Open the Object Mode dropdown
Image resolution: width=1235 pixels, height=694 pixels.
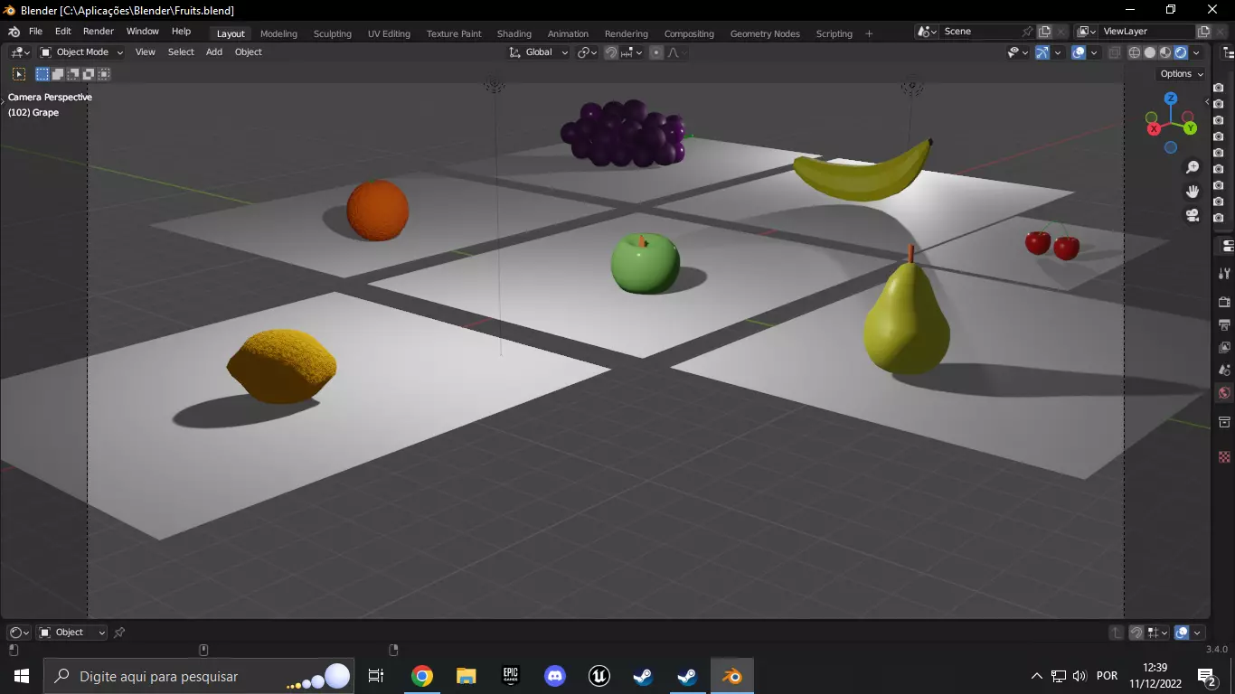click(x=81, y=52)
